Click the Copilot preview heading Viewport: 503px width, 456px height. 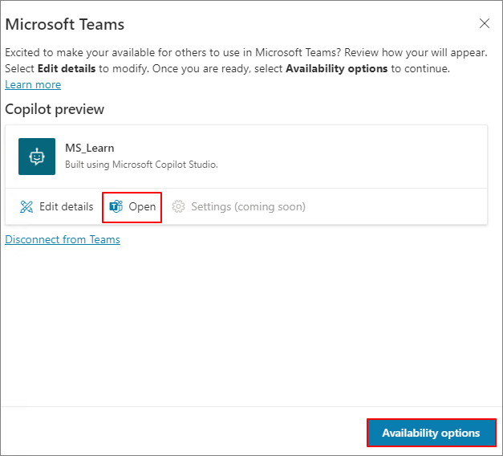tap(55, 109)
